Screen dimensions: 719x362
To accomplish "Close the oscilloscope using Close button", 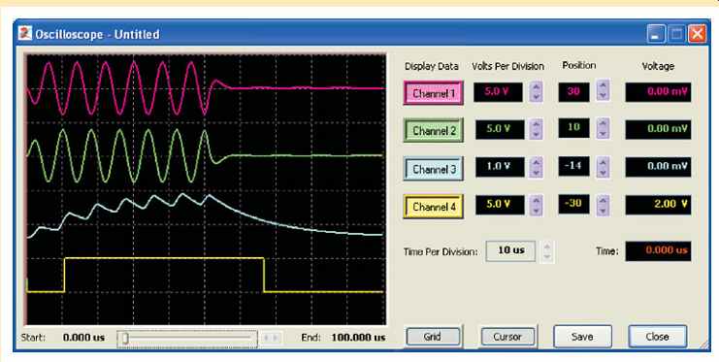I will pos(657,337).
